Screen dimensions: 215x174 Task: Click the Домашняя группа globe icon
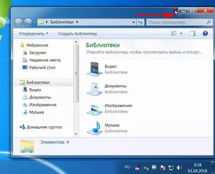tap(22, 127)
